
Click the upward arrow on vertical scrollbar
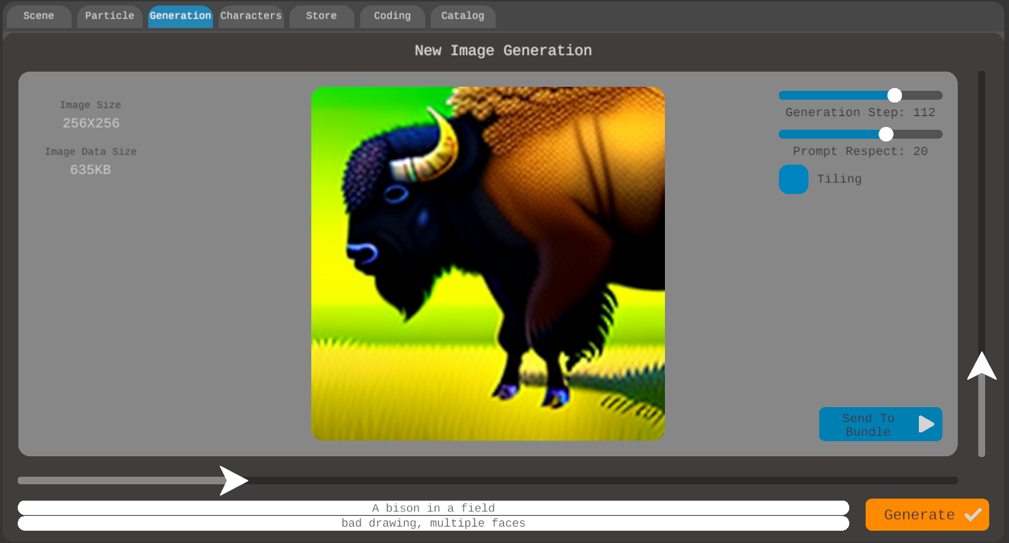982,367
